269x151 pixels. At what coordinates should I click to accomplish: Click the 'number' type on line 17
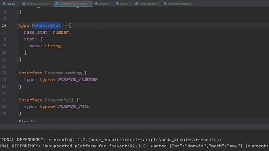coord(61,32)
